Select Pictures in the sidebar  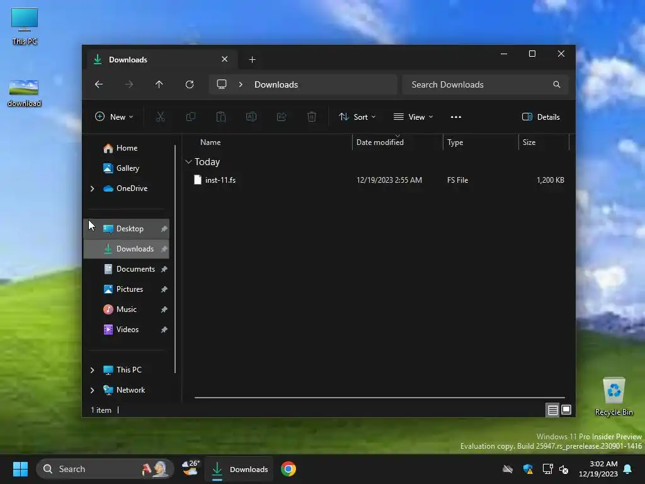tap(126, 289)
